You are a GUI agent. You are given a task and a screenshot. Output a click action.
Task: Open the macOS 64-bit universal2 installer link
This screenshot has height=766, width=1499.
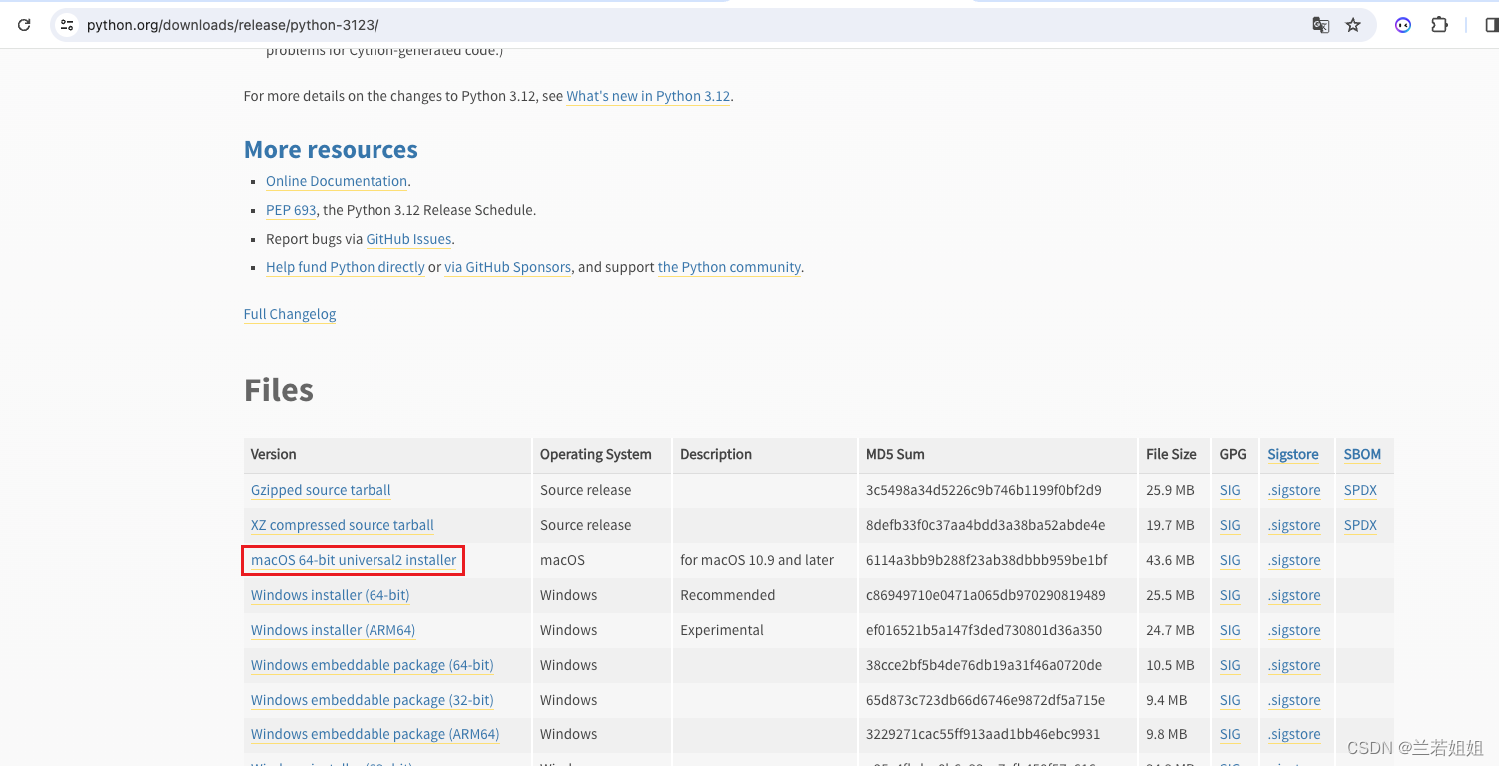(354, 560)
